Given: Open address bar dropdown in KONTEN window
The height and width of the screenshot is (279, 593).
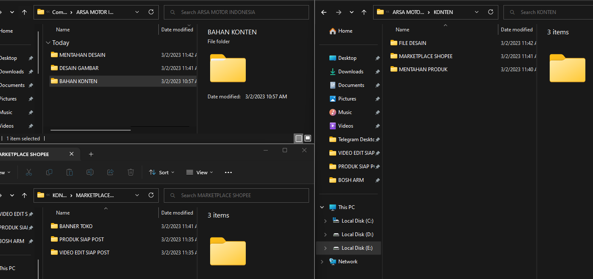Looking at the screenshot, I should click(477, 12).
